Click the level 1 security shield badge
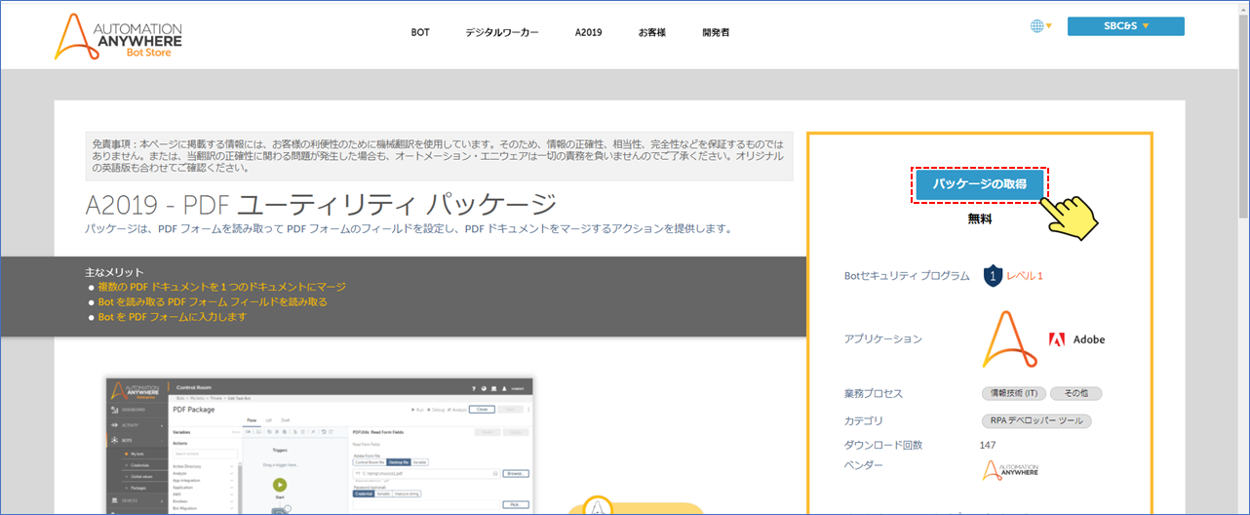 click(x=993, y=276)
